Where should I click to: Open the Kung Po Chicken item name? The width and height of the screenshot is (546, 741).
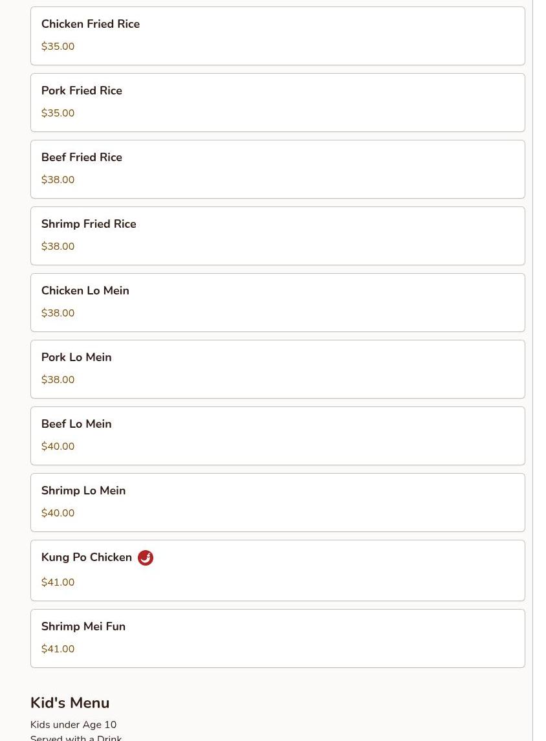pyautogui.click(x=87, y=558)
